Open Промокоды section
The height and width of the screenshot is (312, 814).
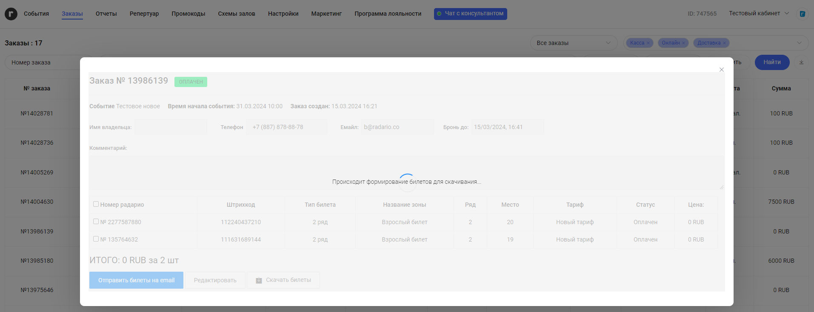(189, 14)
